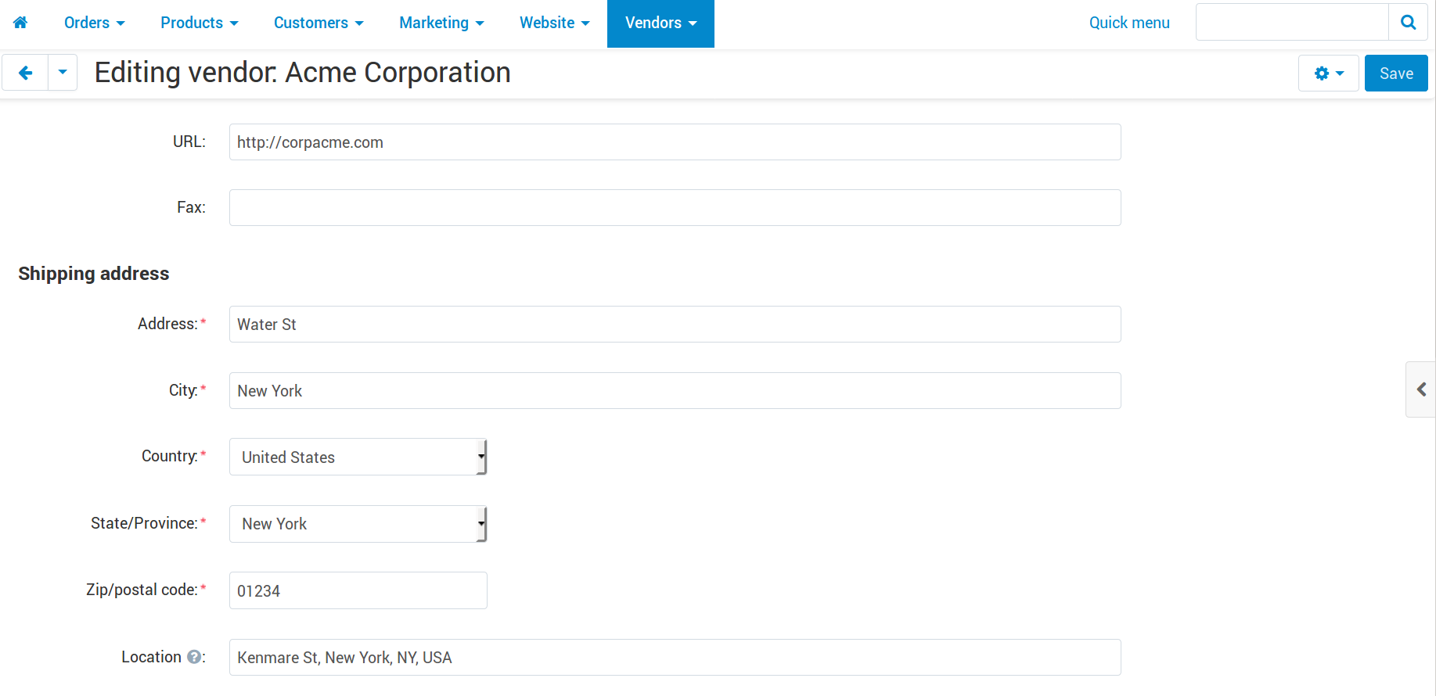
Task: Open the State/Province dropdown
Action: 358,524
